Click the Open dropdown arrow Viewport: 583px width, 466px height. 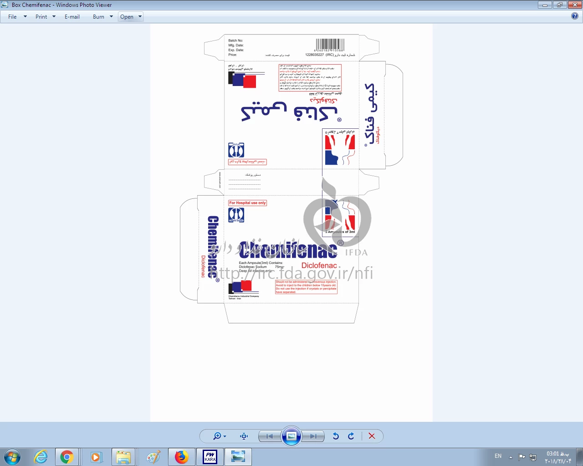(x=140, y=17)
